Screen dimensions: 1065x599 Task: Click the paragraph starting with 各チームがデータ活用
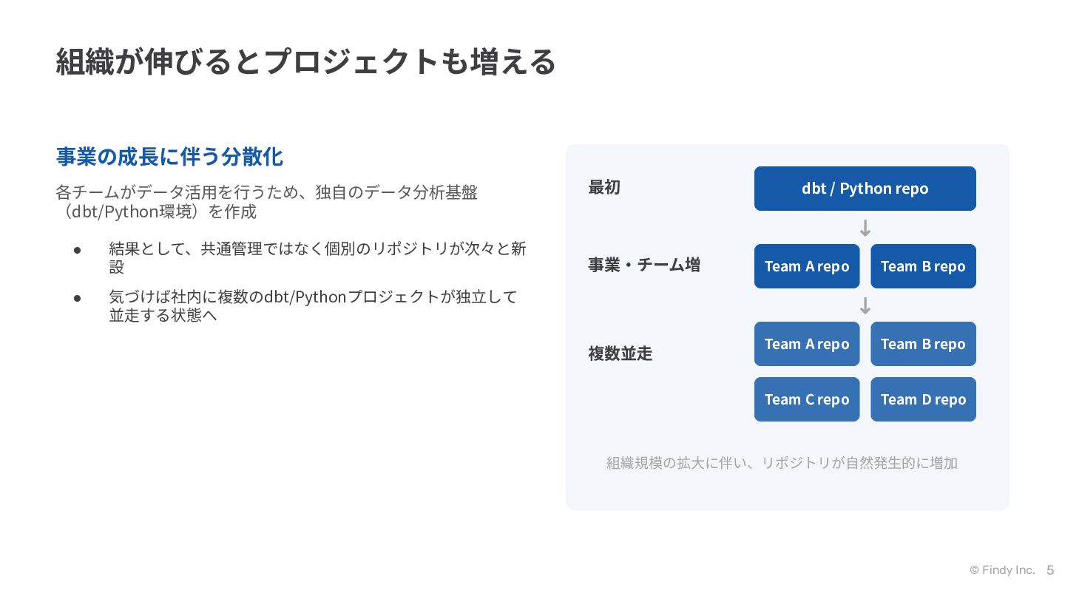point(266,202)
